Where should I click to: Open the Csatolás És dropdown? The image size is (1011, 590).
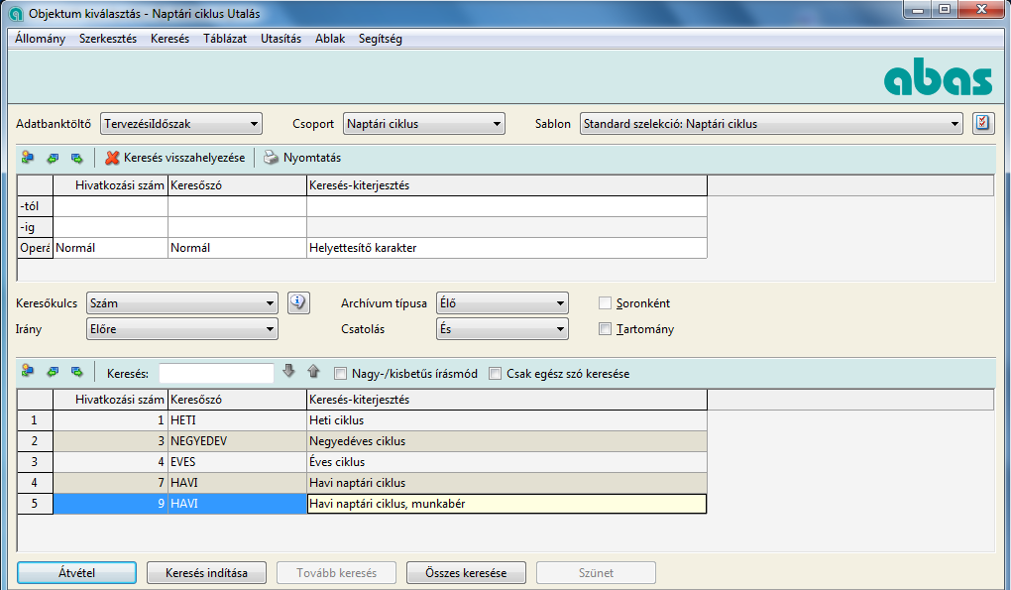pos(503,329)
